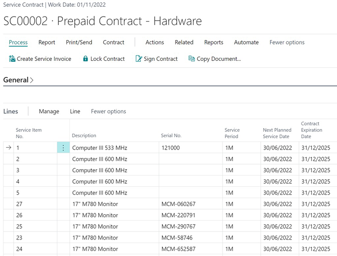Click the Lock Contract padlock icon

[85, 59]
